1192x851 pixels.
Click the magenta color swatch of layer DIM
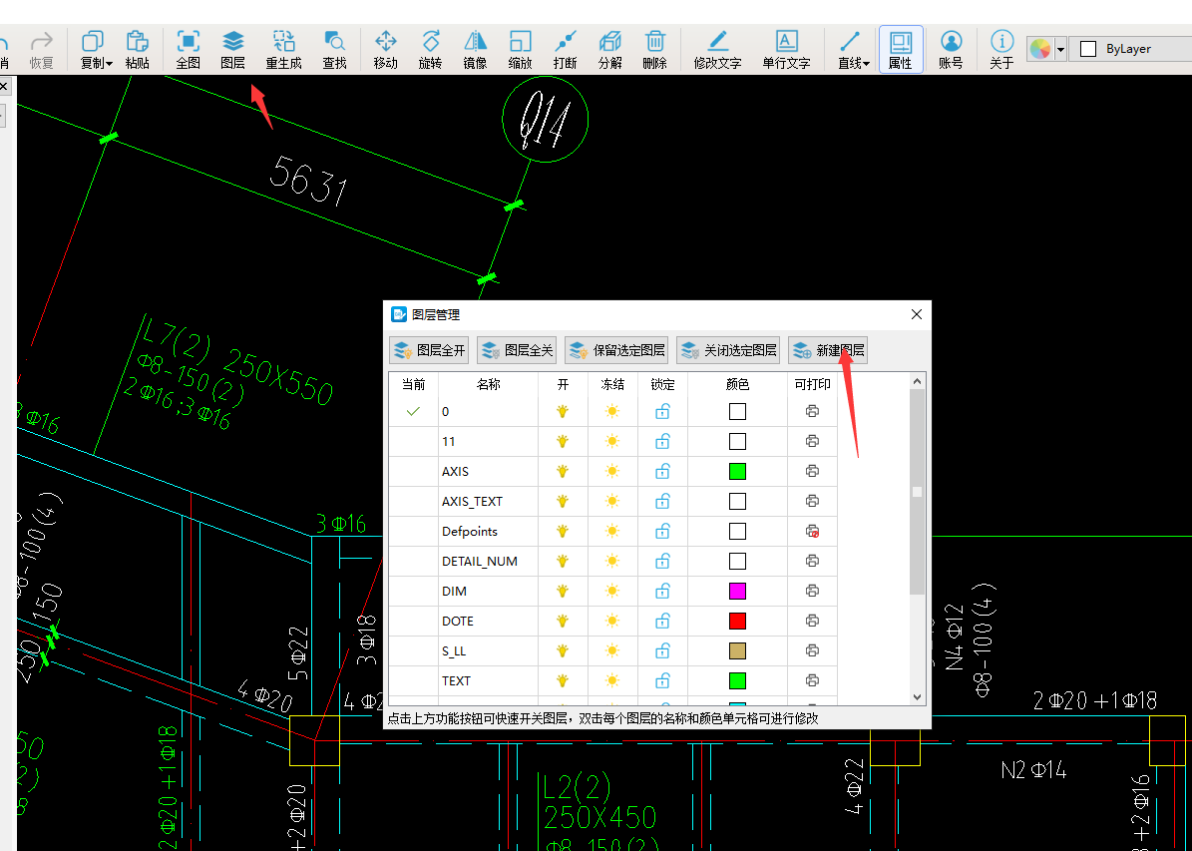coord(737,591)
